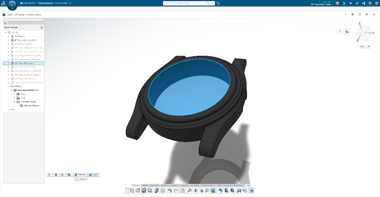Click the first icon in the bottom toolbar
The image size is (380, 197).
click(x=132, y=191)
